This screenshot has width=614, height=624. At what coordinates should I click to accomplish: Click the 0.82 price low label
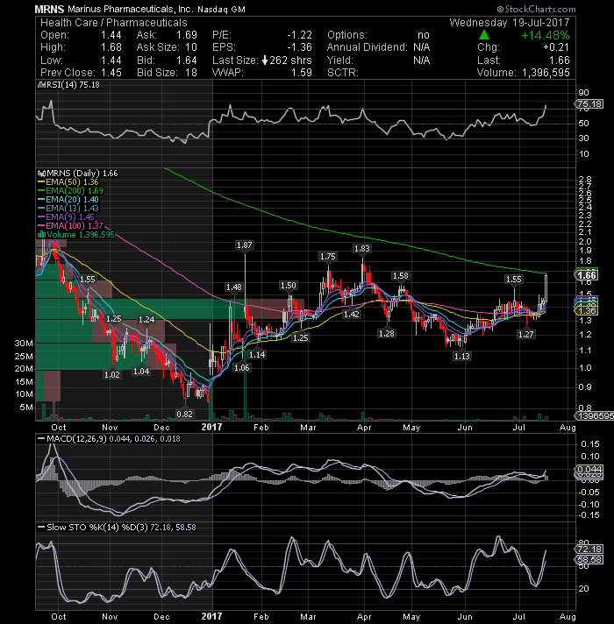pyautogui.click(x=185, y=414)
